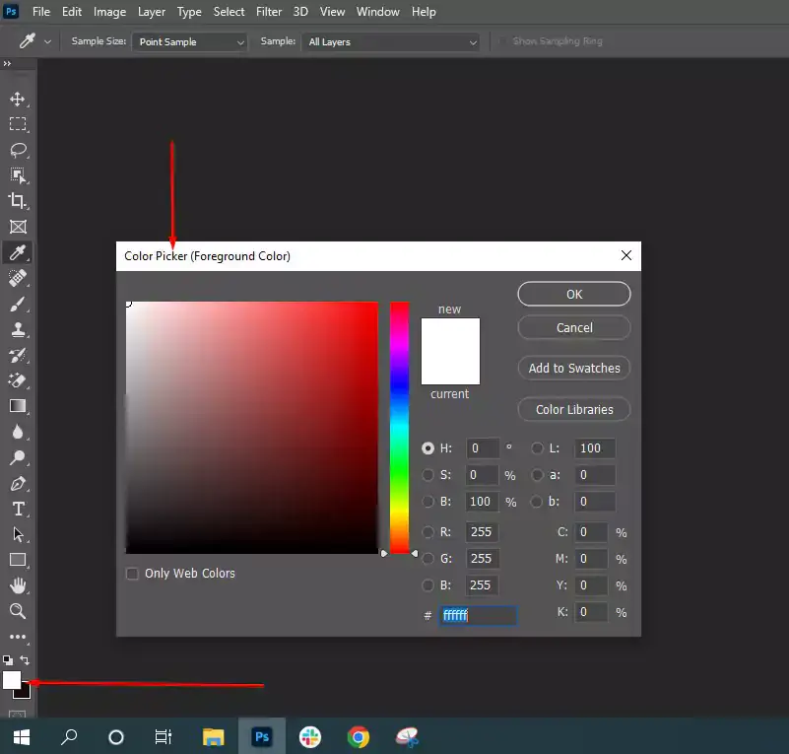Viewport: 789px width, 754px height.
Task: Open Color Libraries
Action: pos(573,409)
